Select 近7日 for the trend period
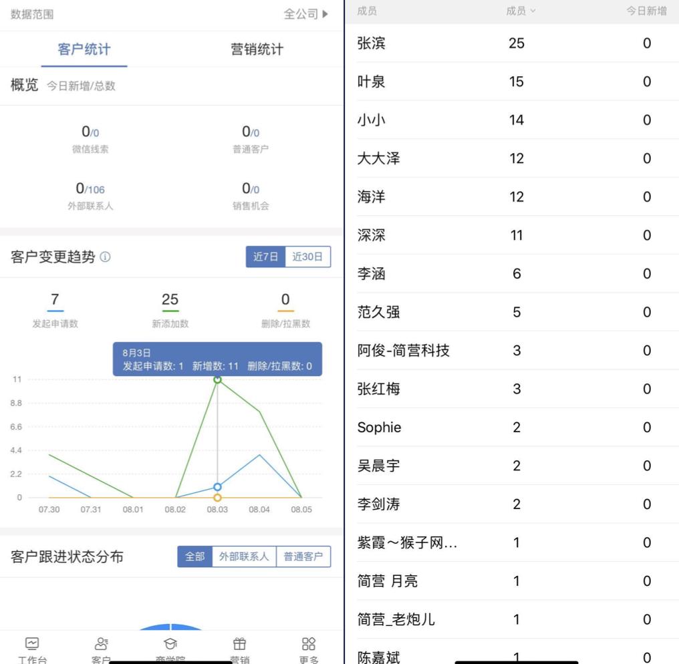Viewport: 679px width, 664px height. (x=266, y=256)
